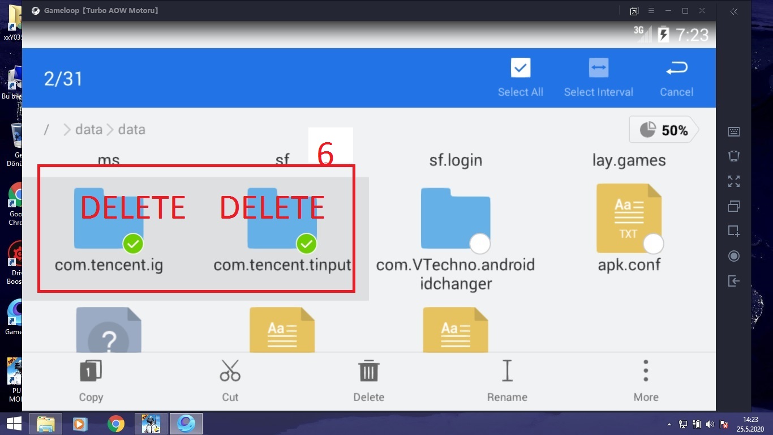Open the com.VTechno.androididchanger folder icon
This screenshot has height=435, width=773.
tap(456, 219)
